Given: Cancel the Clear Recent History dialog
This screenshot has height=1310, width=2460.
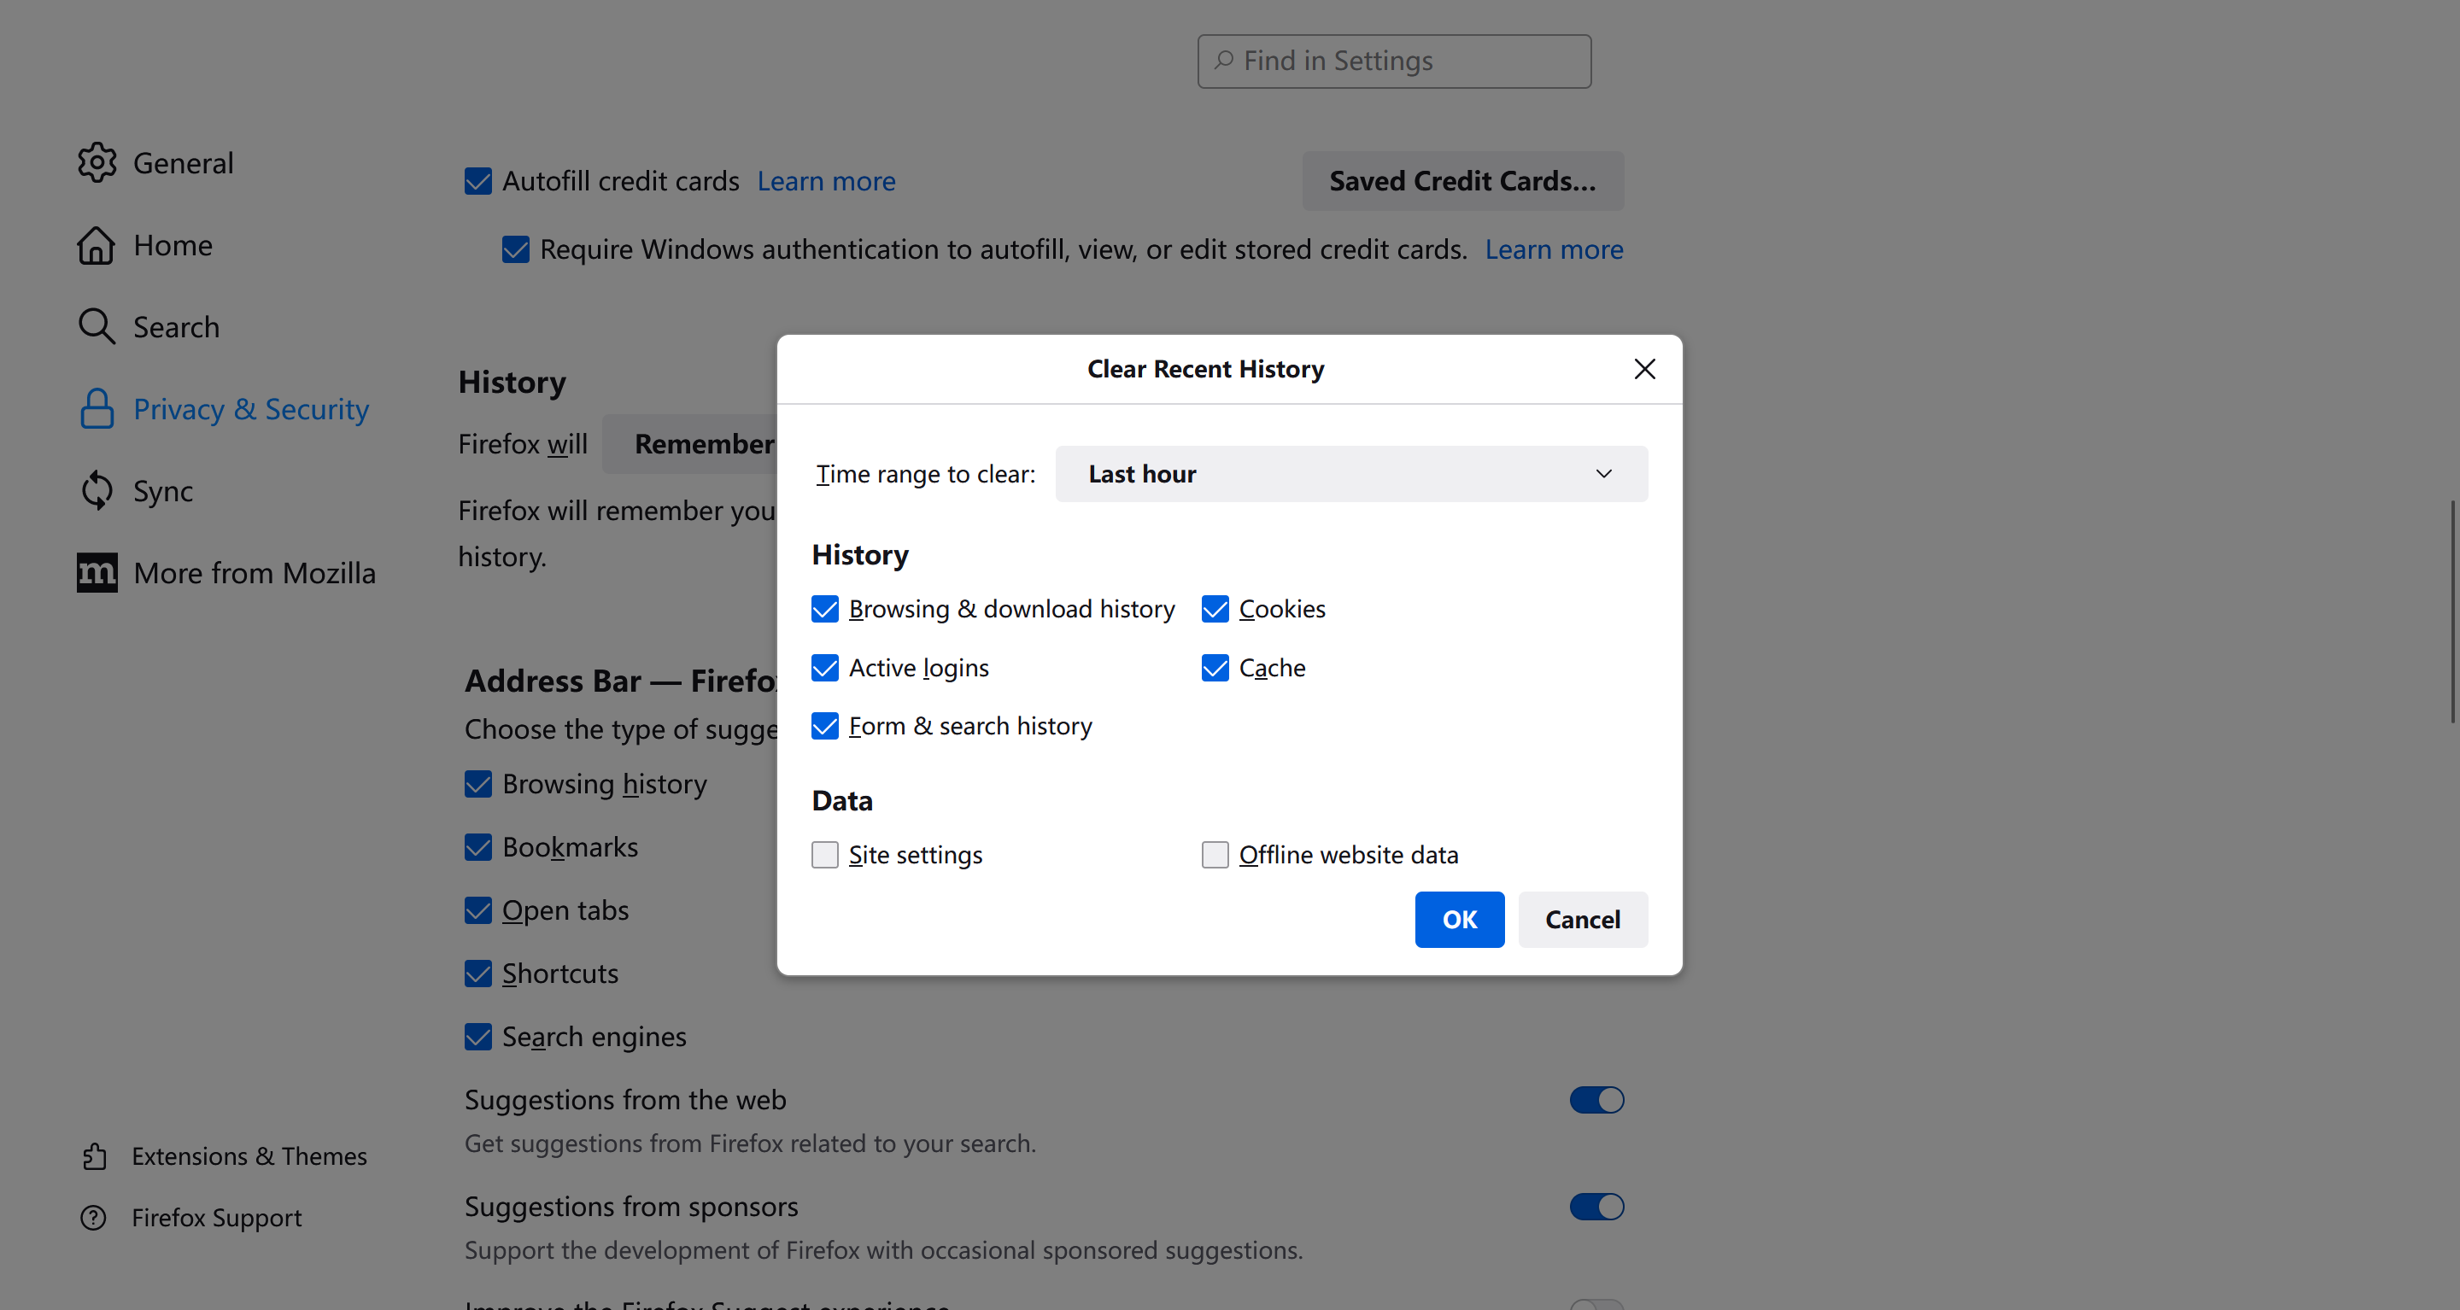Looking at the screenshot, I should [x=1583, y=920].
